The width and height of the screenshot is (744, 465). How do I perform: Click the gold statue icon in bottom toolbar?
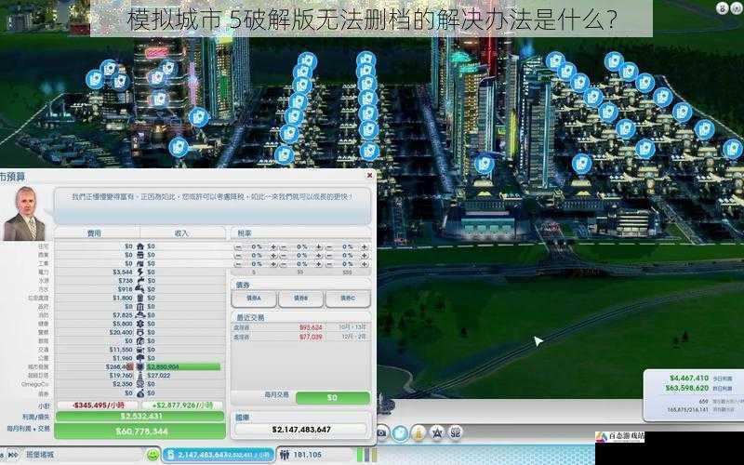click(418, 432)
